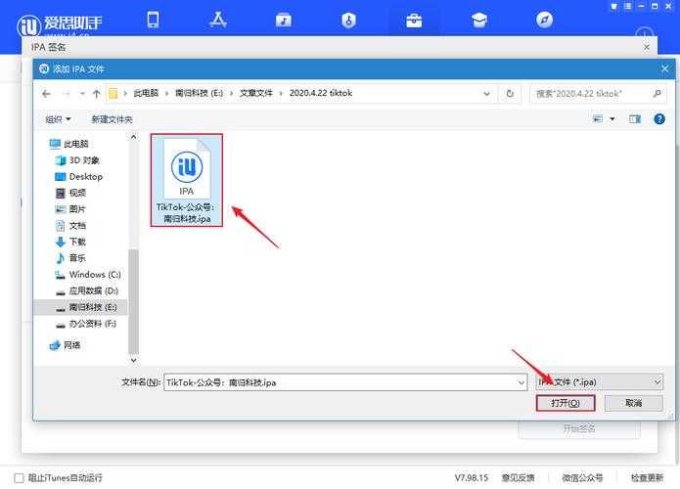
Task: Open the title bar menu list icon
Action: pyautogui.click(x=627, y=6)
